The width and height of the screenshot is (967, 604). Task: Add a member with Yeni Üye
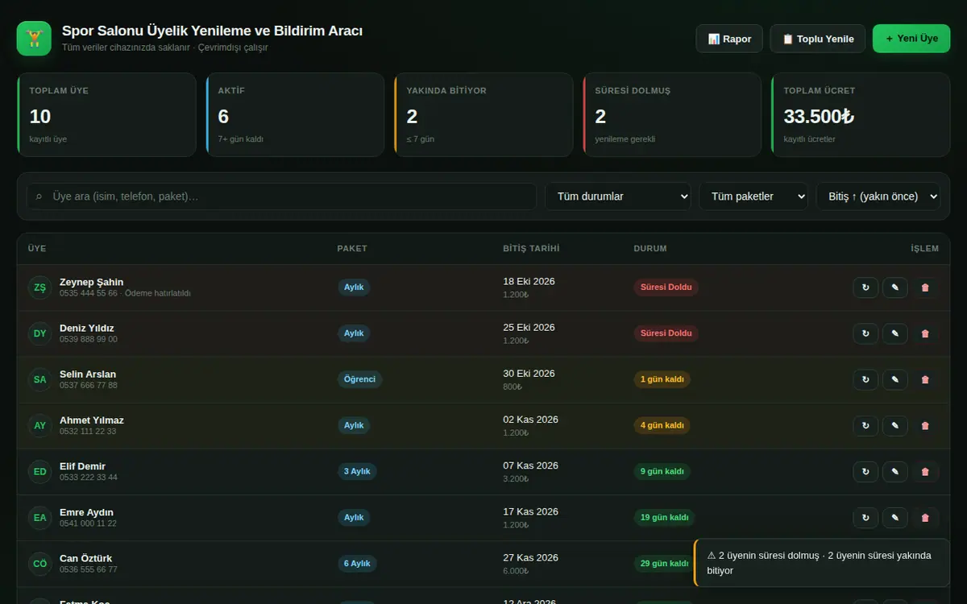tap(911, 39)
